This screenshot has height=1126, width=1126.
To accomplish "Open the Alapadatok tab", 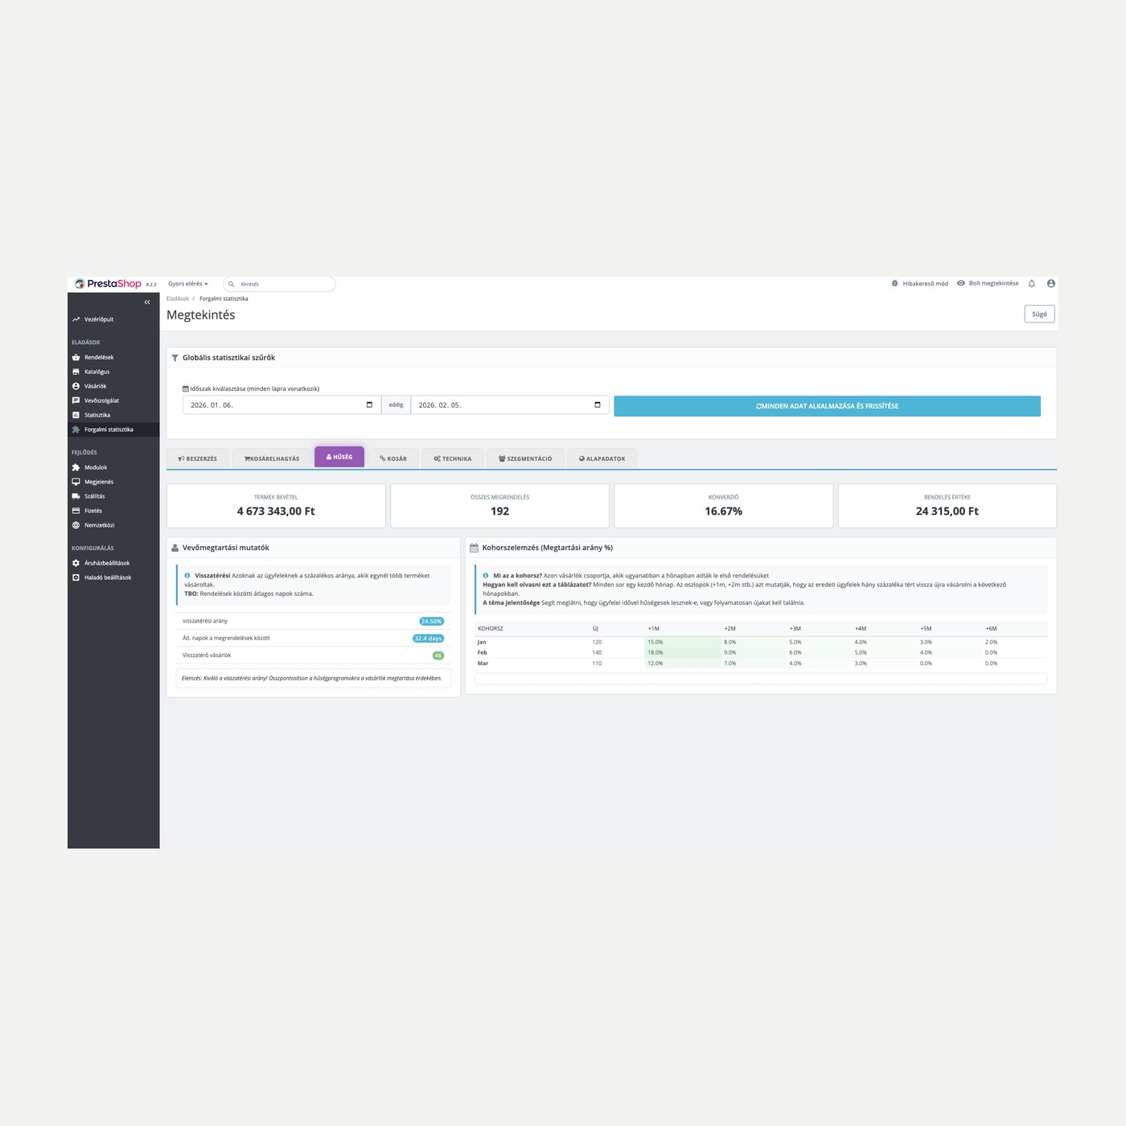I will pos(602,458).
